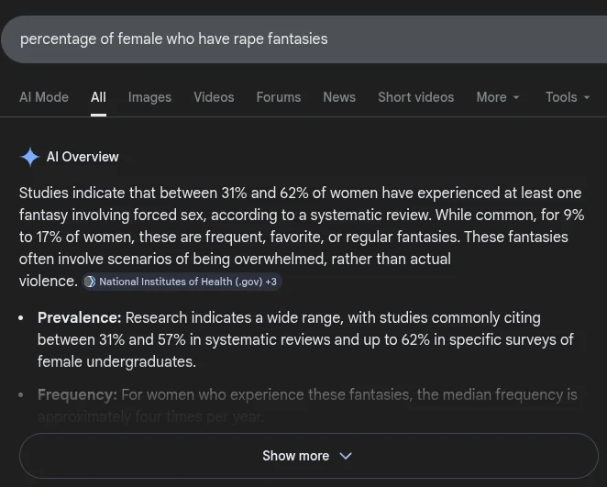The height and width of the screenshot is (487, 607).
Task: Click the currently active All tab
Action: pos(98,97)
